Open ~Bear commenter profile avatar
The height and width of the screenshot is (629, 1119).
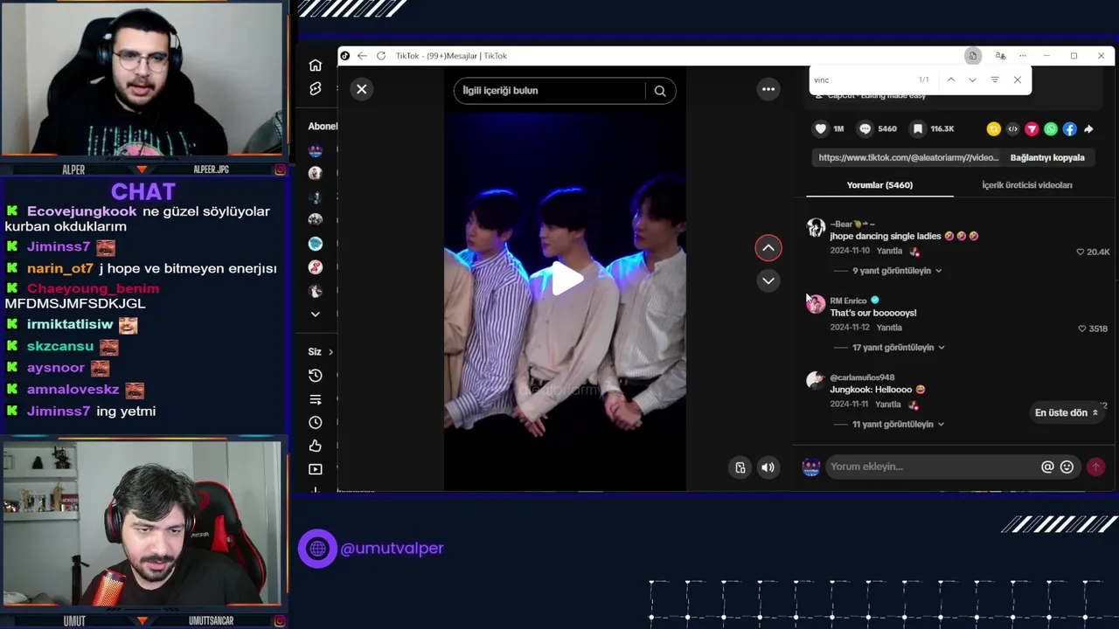pyautogui.click(x=816, y=227)
